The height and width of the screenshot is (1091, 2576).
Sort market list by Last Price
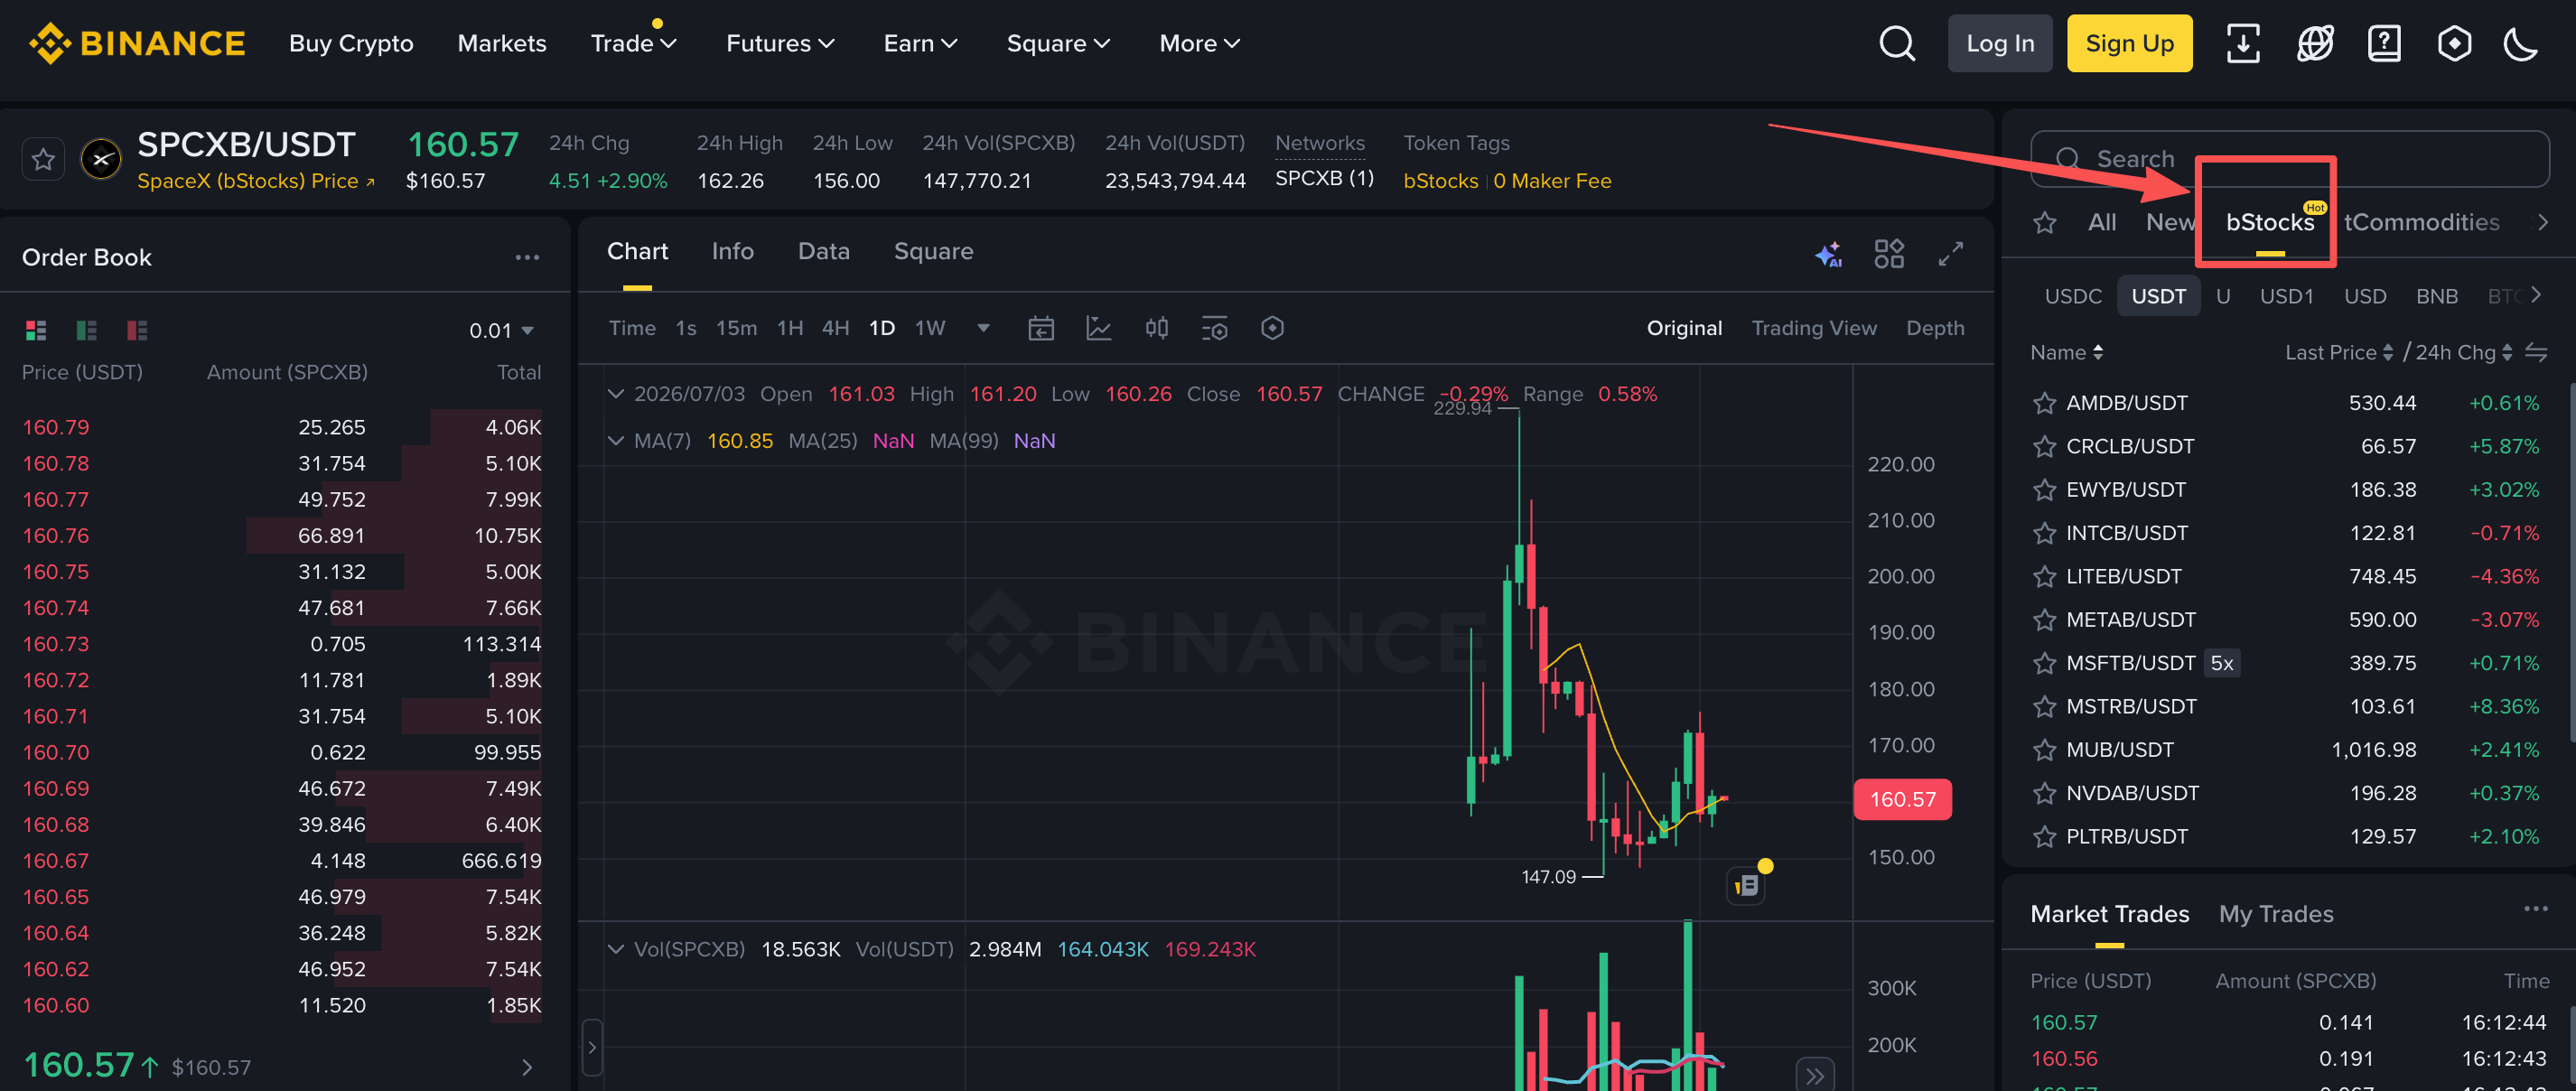click(2339, 352)
